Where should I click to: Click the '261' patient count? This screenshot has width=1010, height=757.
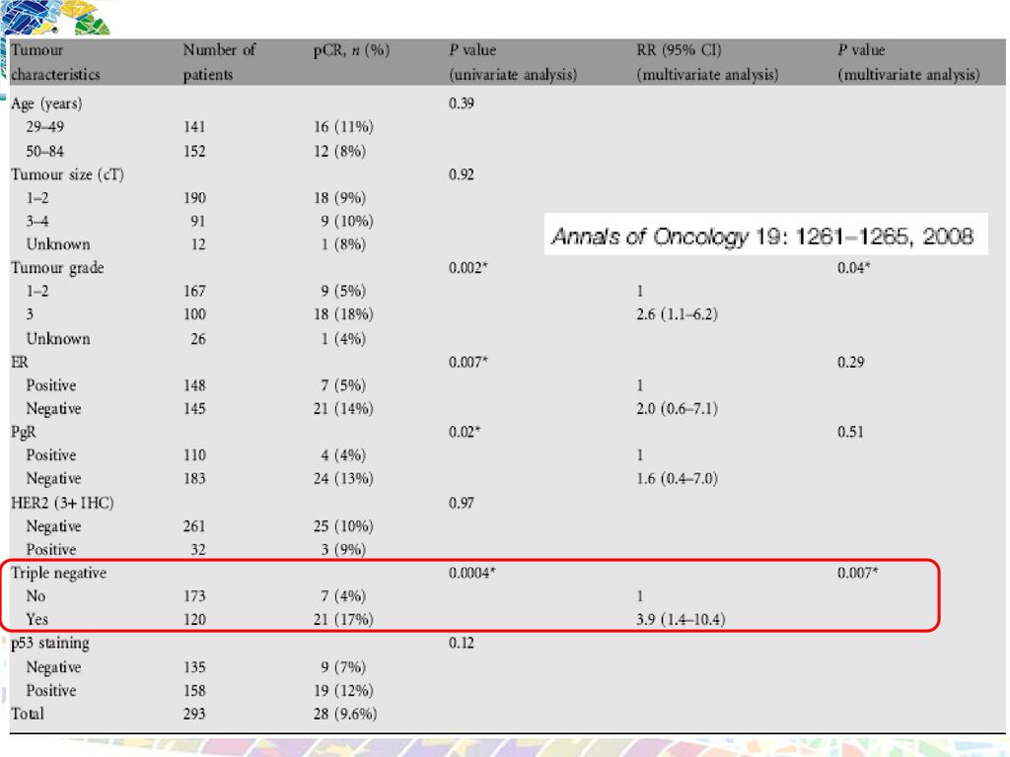tap(194, 526)
